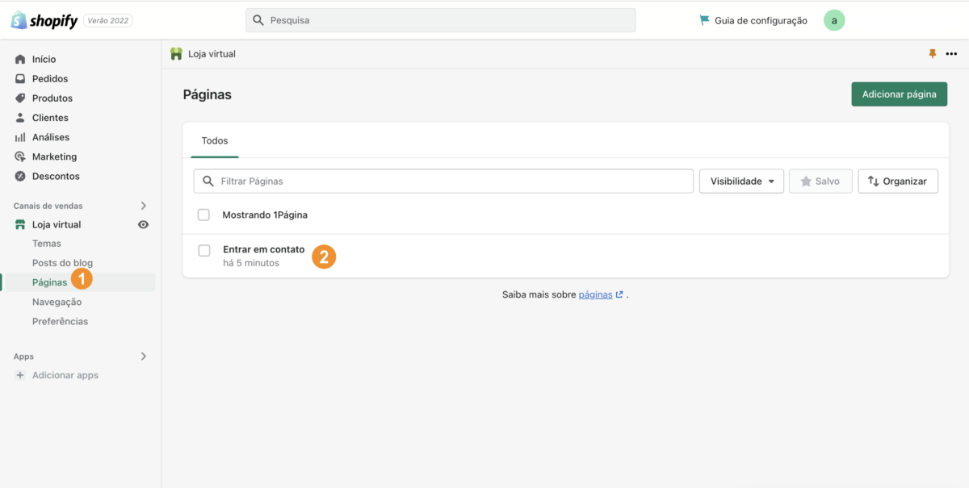Click the Shopify logo icon

pos(19,20)
